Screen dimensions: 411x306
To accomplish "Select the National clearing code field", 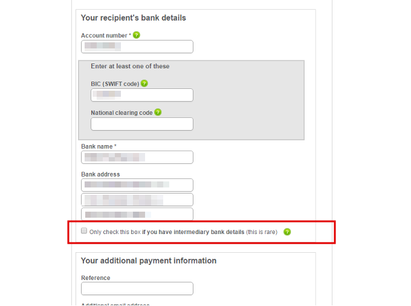I will click(x=142, y=124).
